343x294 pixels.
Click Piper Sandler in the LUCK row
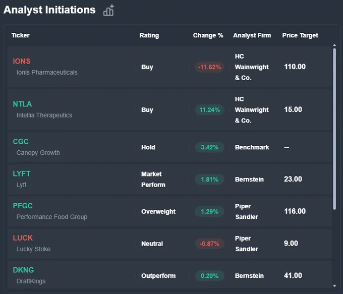click(247, 244)
